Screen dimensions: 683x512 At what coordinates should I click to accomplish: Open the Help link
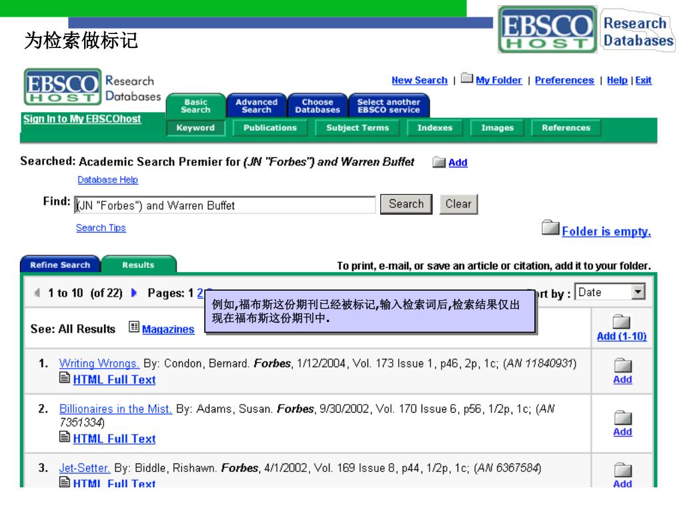617,80
